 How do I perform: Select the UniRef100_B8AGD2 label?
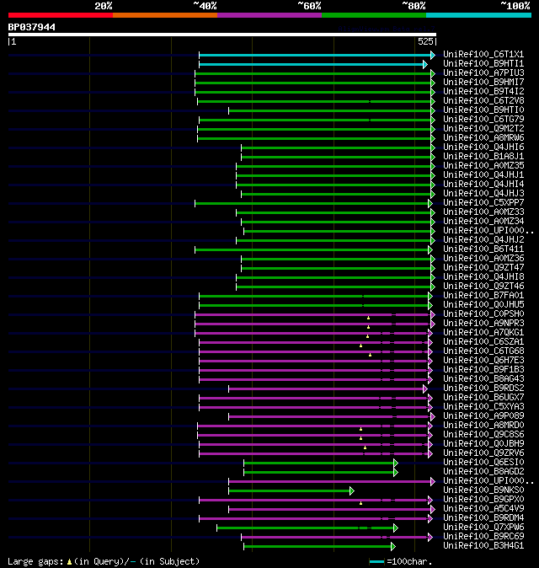click(483, 472)
